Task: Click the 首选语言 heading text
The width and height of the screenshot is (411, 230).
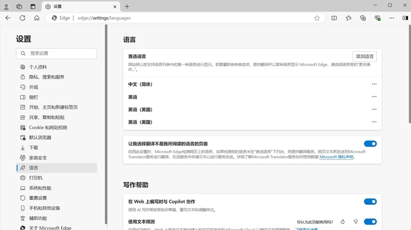Action: [137, 56]
